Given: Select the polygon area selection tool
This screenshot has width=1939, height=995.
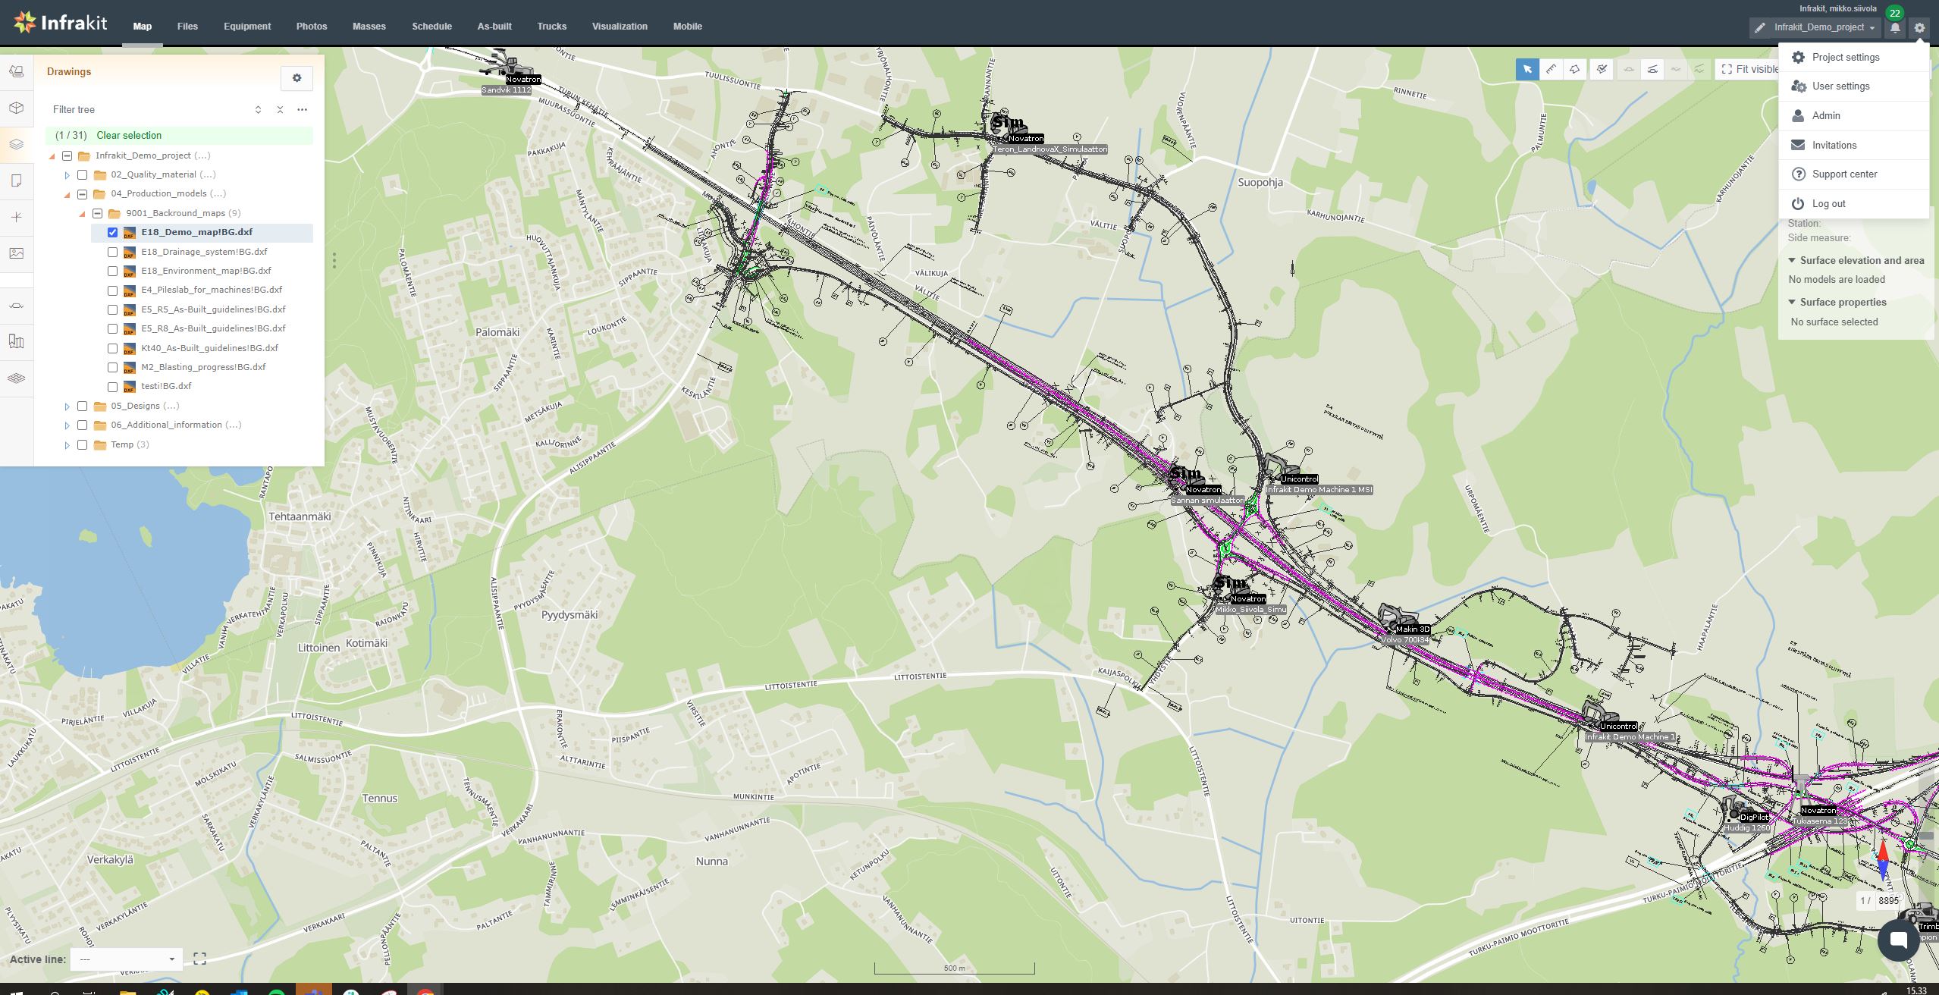Looking at the screenshot, I should (x=1575, y=69).
